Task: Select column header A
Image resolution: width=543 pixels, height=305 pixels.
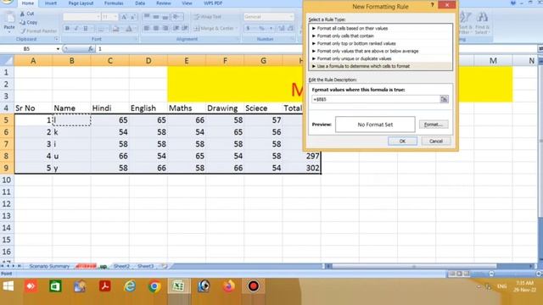Action: (x=33, y=61)
